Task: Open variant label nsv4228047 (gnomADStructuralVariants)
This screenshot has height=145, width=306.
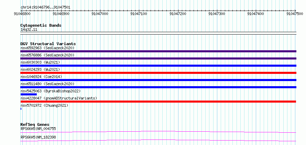Action: [59, 98]
